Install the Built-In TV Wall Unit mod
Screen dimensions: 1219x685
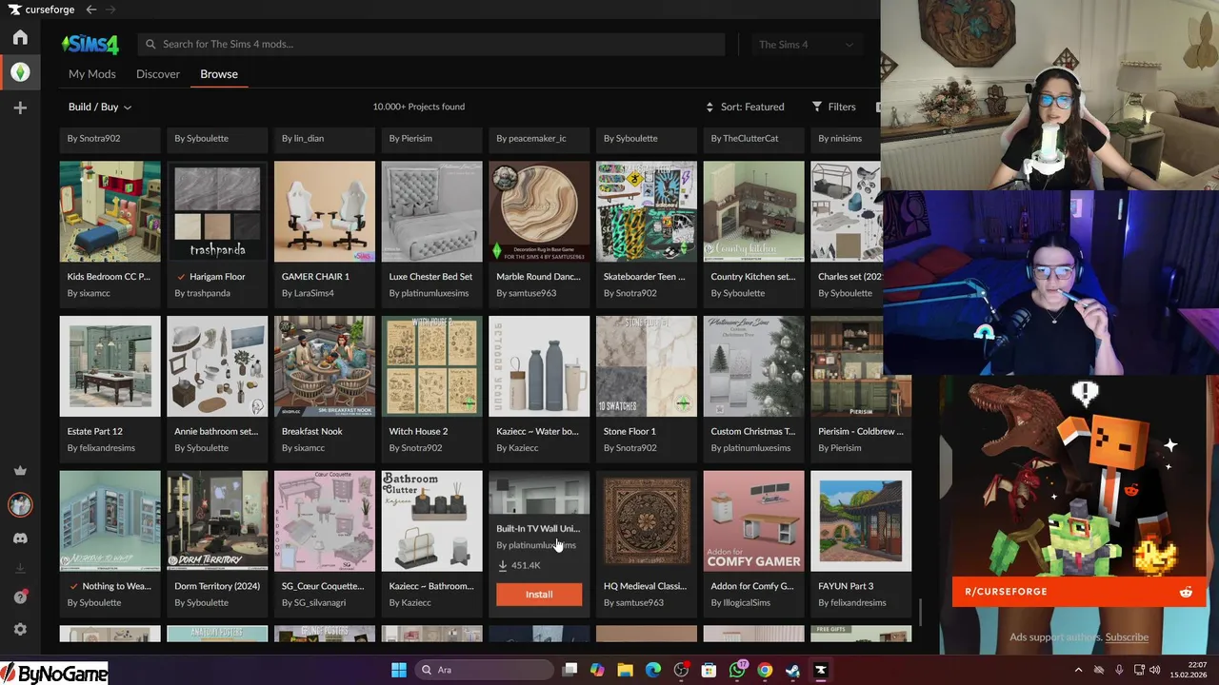coord(539,595)
